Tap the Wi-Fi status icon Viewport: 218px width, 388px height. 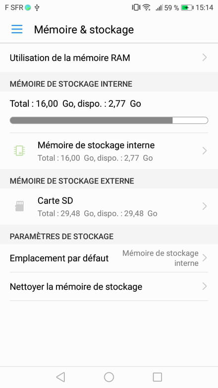147,7
